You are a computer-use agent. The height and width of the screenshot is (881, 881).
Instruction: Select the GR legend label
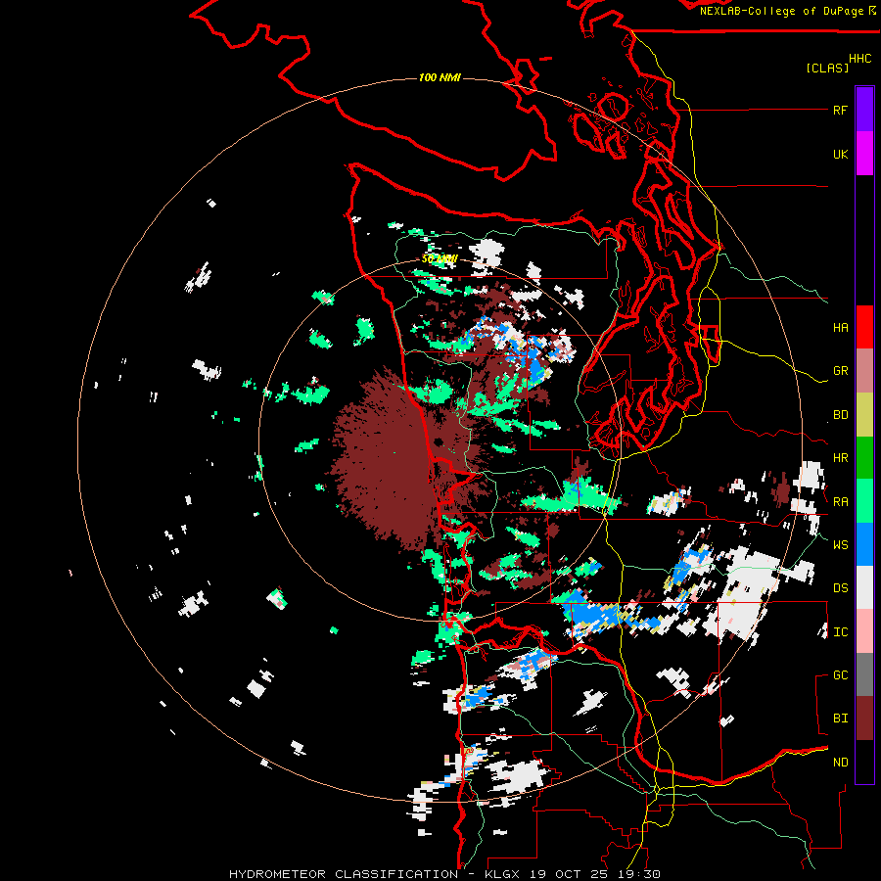click(x=840, y=371)
